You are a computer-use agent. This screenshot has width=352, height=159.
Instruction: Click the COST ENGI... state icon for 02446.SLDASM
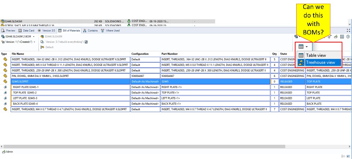pyautogui.click(x=129, y=21)
